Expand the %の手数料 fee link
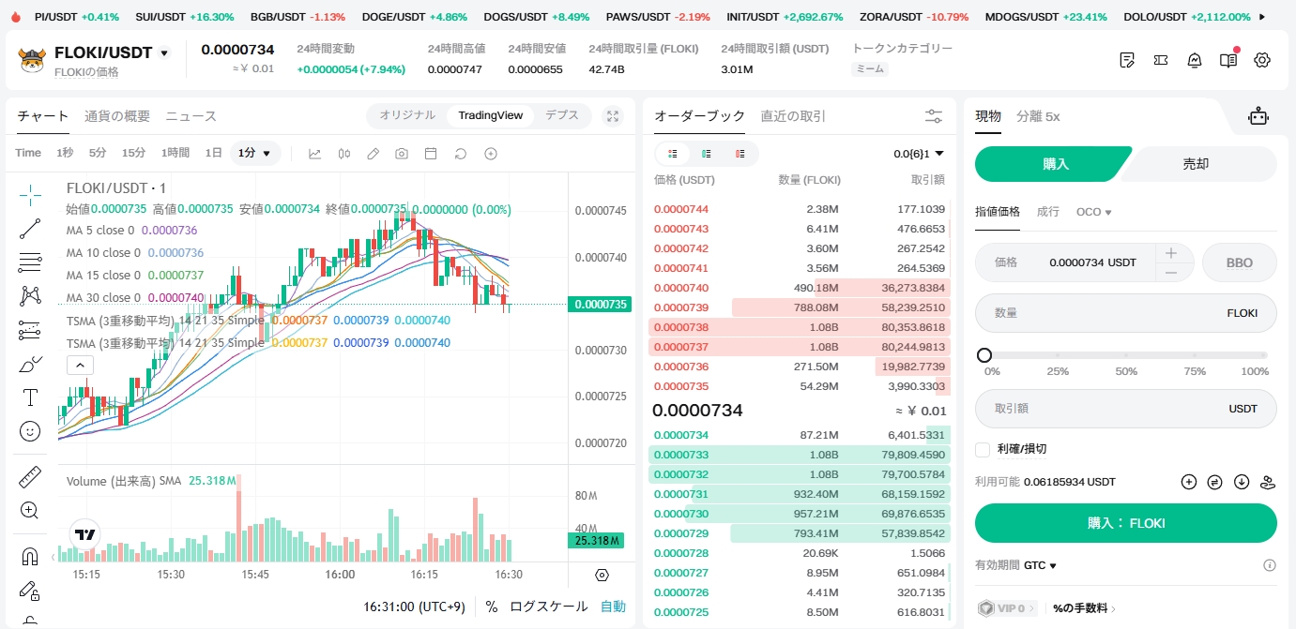 (x=1085, y=608)
